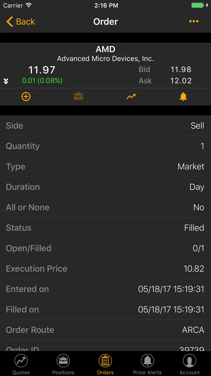Tap the AMD last price 11.97

coord(42,70)
